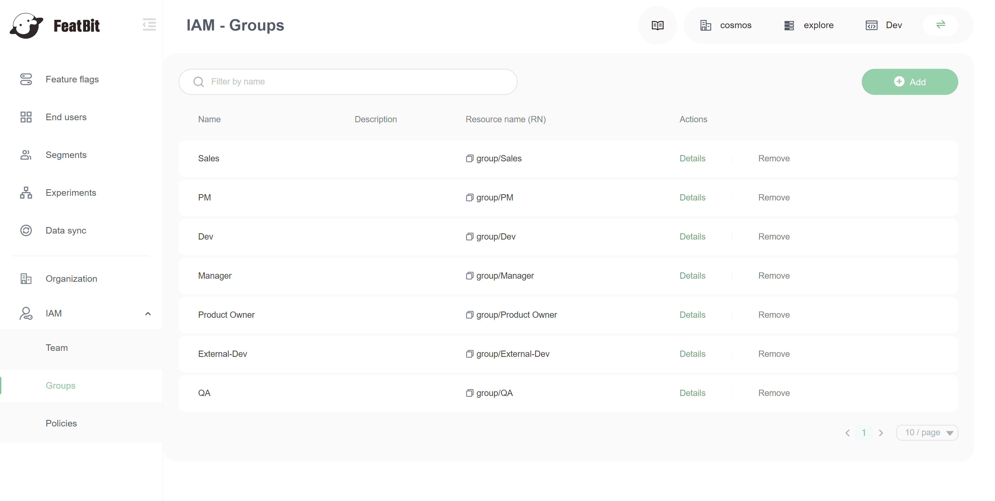Open the documentation book icon

tap(657, 26)
